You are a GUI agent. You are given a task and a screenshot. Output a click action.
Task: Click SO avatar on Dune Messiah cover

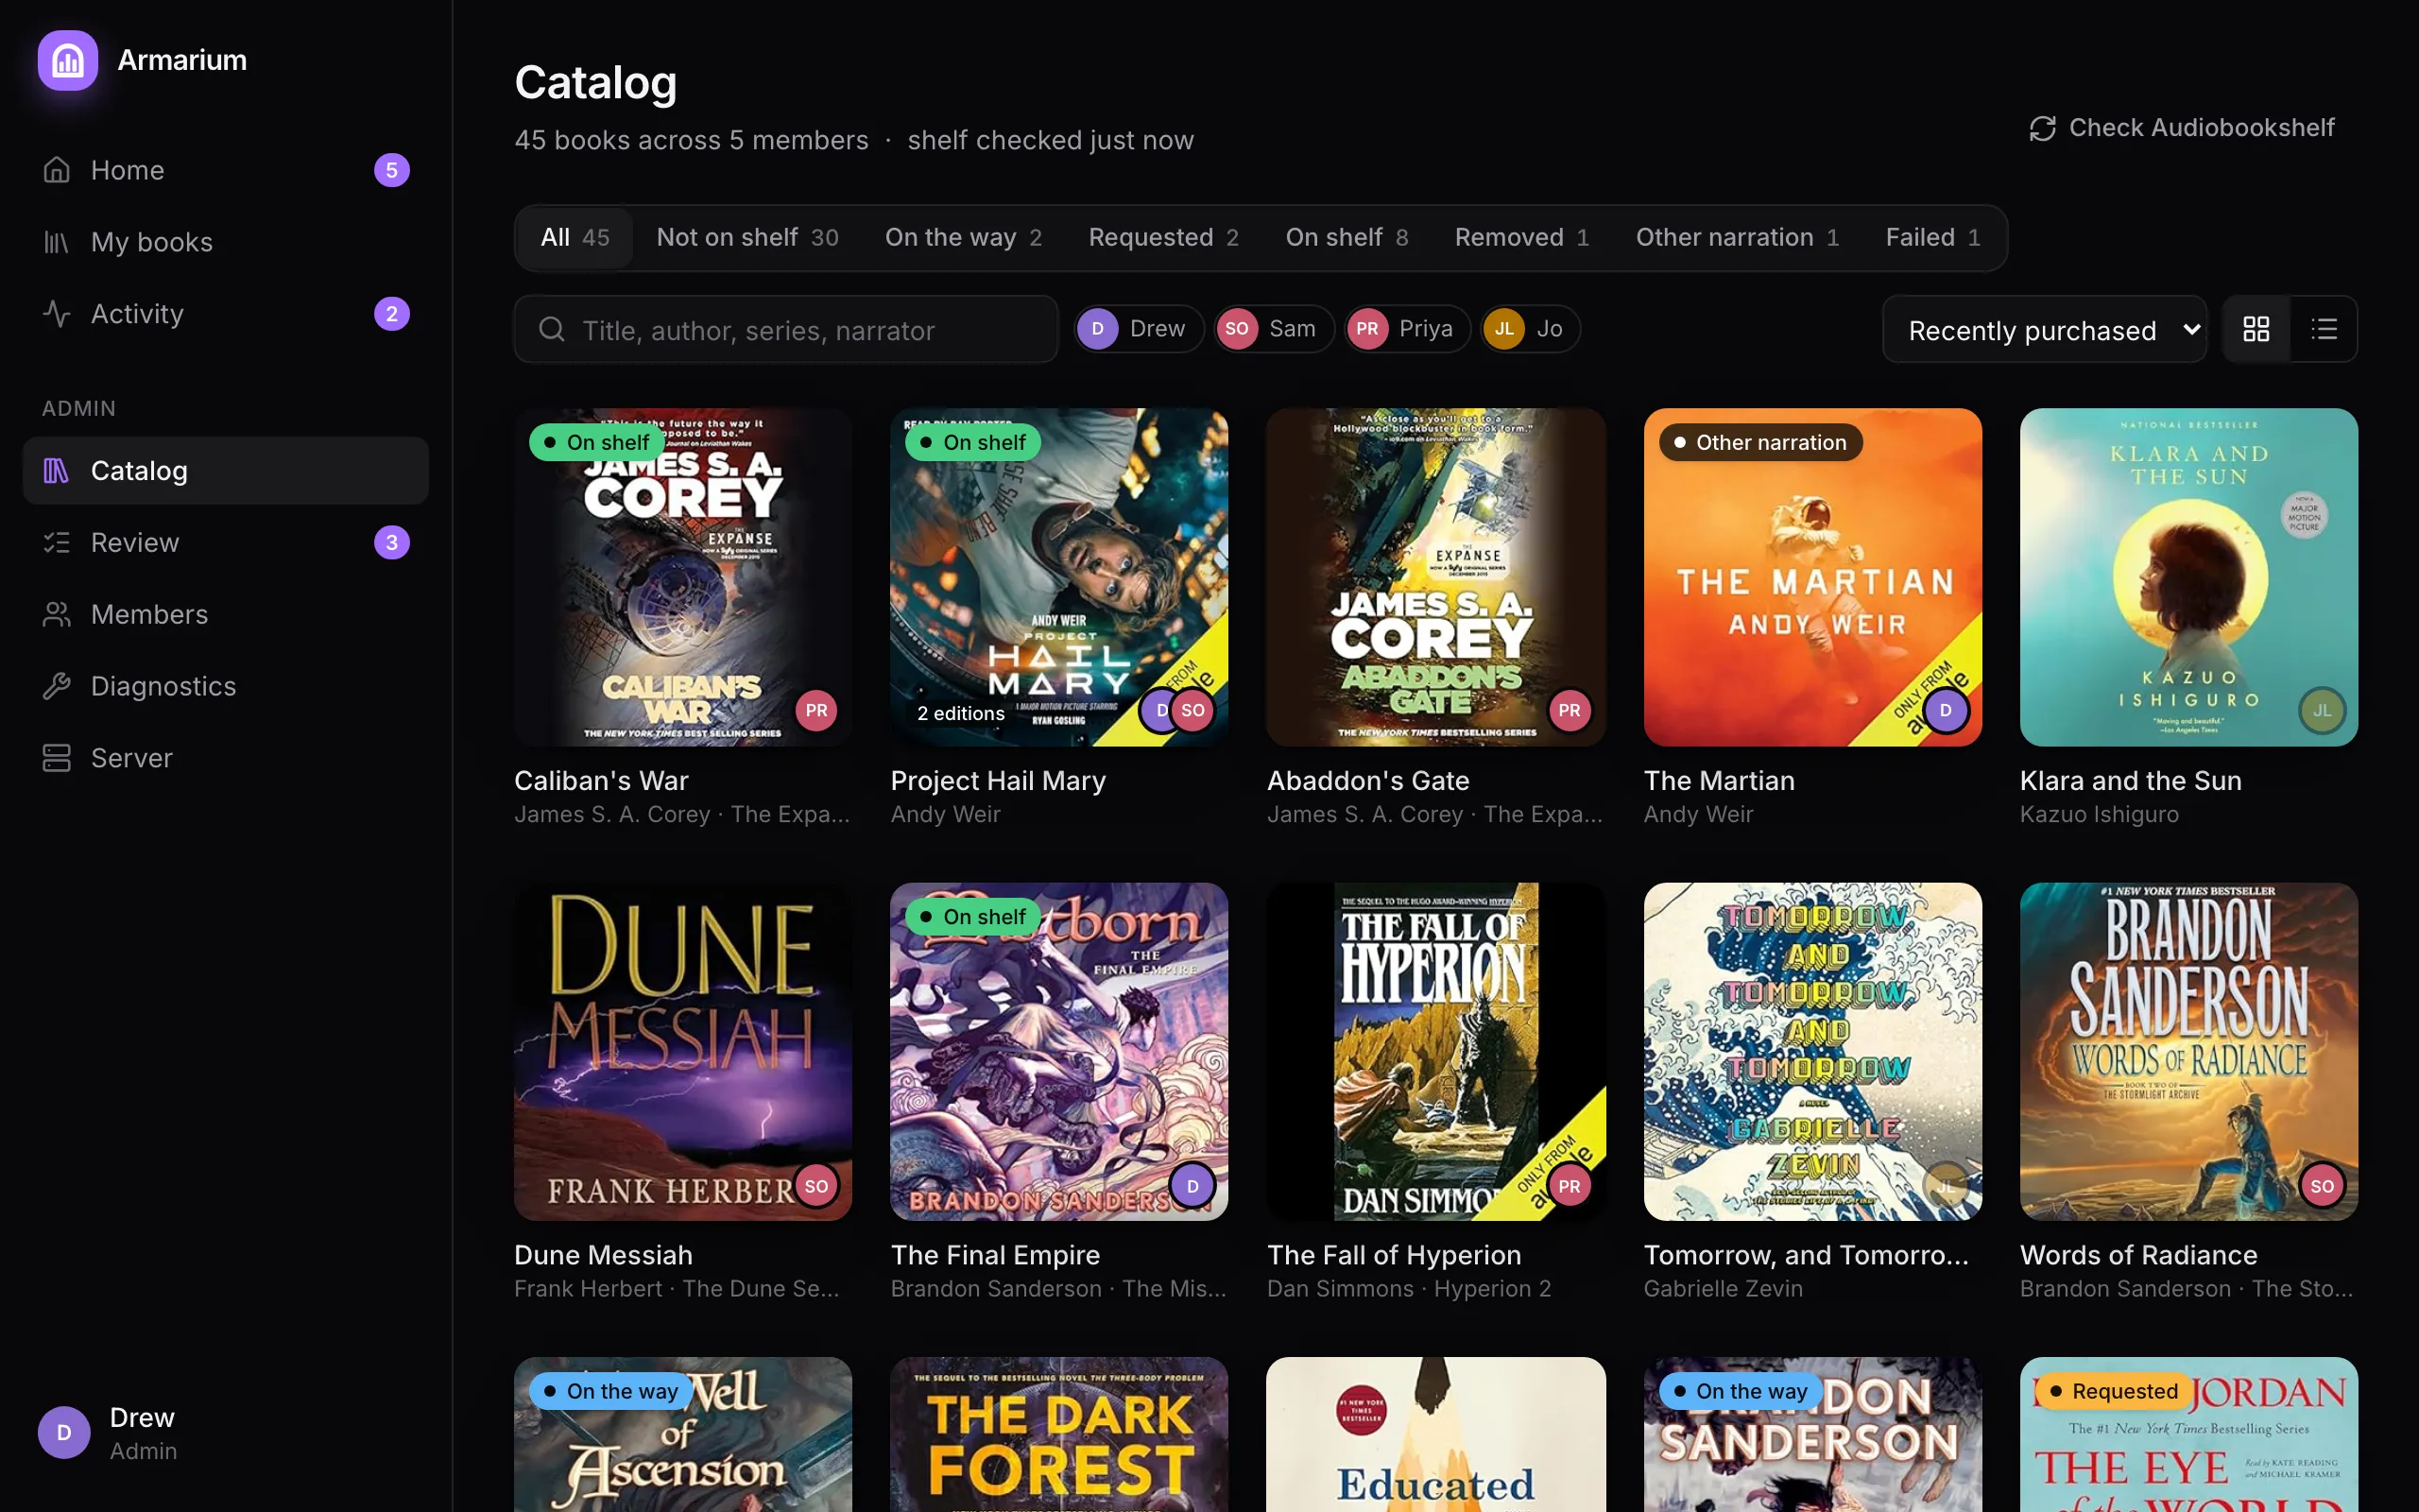815,1186
